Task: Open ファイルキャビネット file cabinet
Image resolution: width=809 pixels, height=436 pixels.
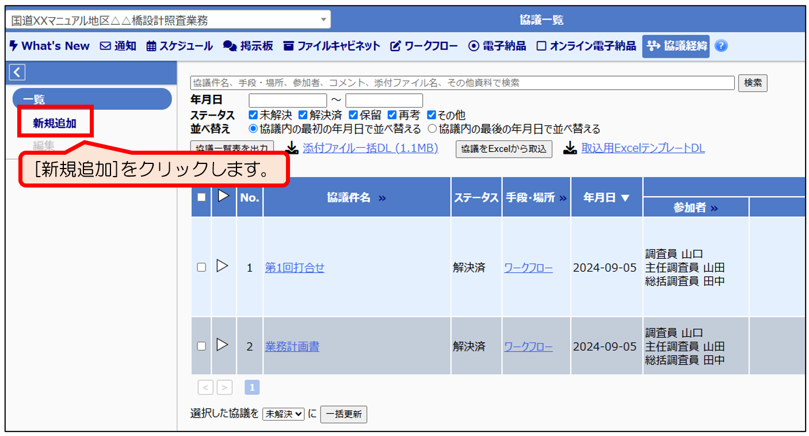Action: 331,46
